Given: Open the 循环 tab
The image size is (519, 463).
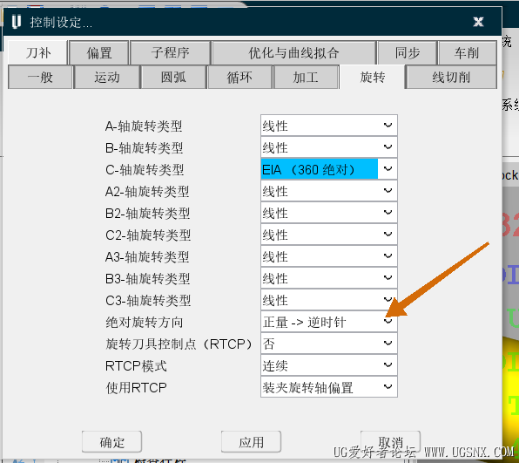Looking at the screenshot, I should (x=239, y=78).
